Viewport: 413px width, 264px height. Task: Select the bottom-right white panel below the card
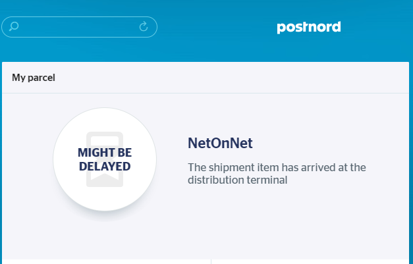310,261
